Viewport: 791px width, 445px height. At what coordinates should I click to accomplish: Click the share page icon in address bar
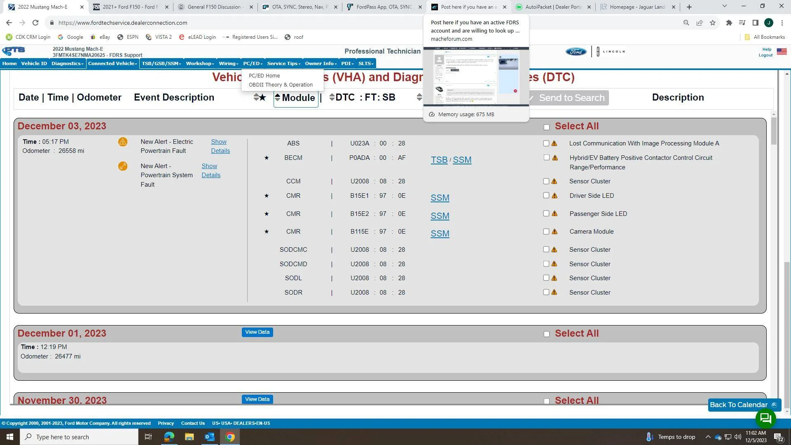click(700, 23)
